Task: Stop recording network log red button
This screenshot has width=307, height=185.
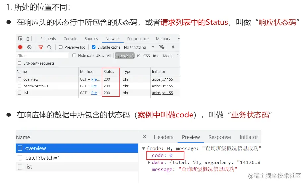Action: (20, 47)
